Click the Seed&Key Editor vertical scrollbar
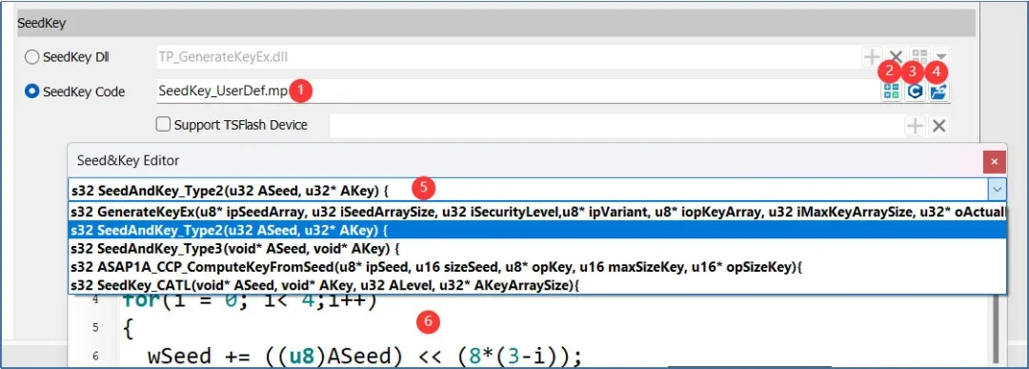Viewport: 1029px width, 369px height. point(995,328)
